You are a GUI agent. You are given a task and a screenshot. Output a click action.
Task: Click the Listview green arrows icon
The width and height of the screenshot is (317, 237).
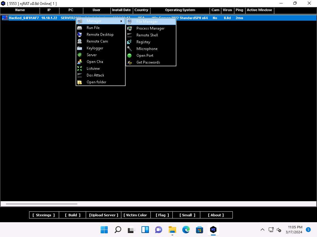tap(80, 69)
